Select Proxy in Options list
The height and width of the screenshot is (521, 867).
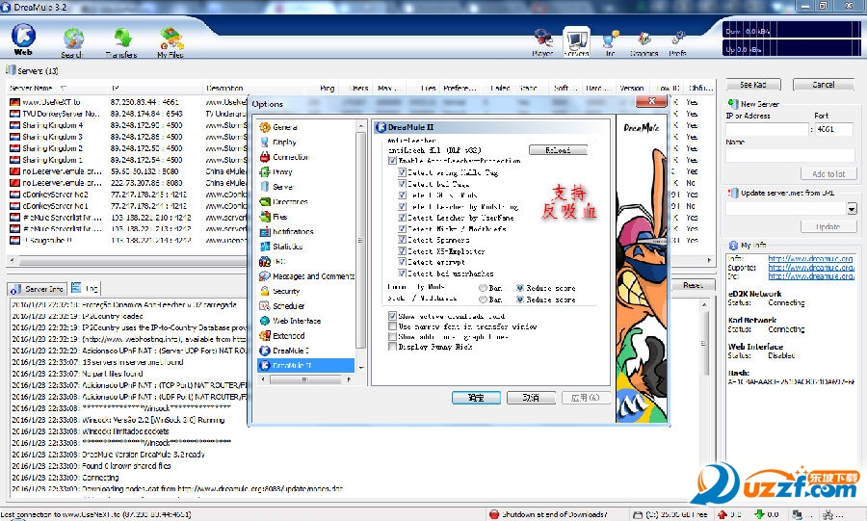point(276,171)
